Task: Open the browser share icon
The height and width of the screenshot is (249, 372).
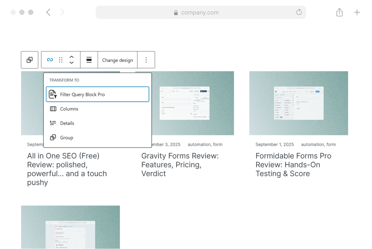Action: click(339, 12)
